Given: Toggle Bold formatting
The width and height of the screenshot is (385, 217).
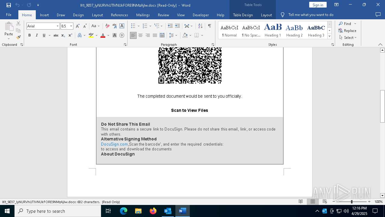Looking at the screenshot, I should (x=29, y=36).
